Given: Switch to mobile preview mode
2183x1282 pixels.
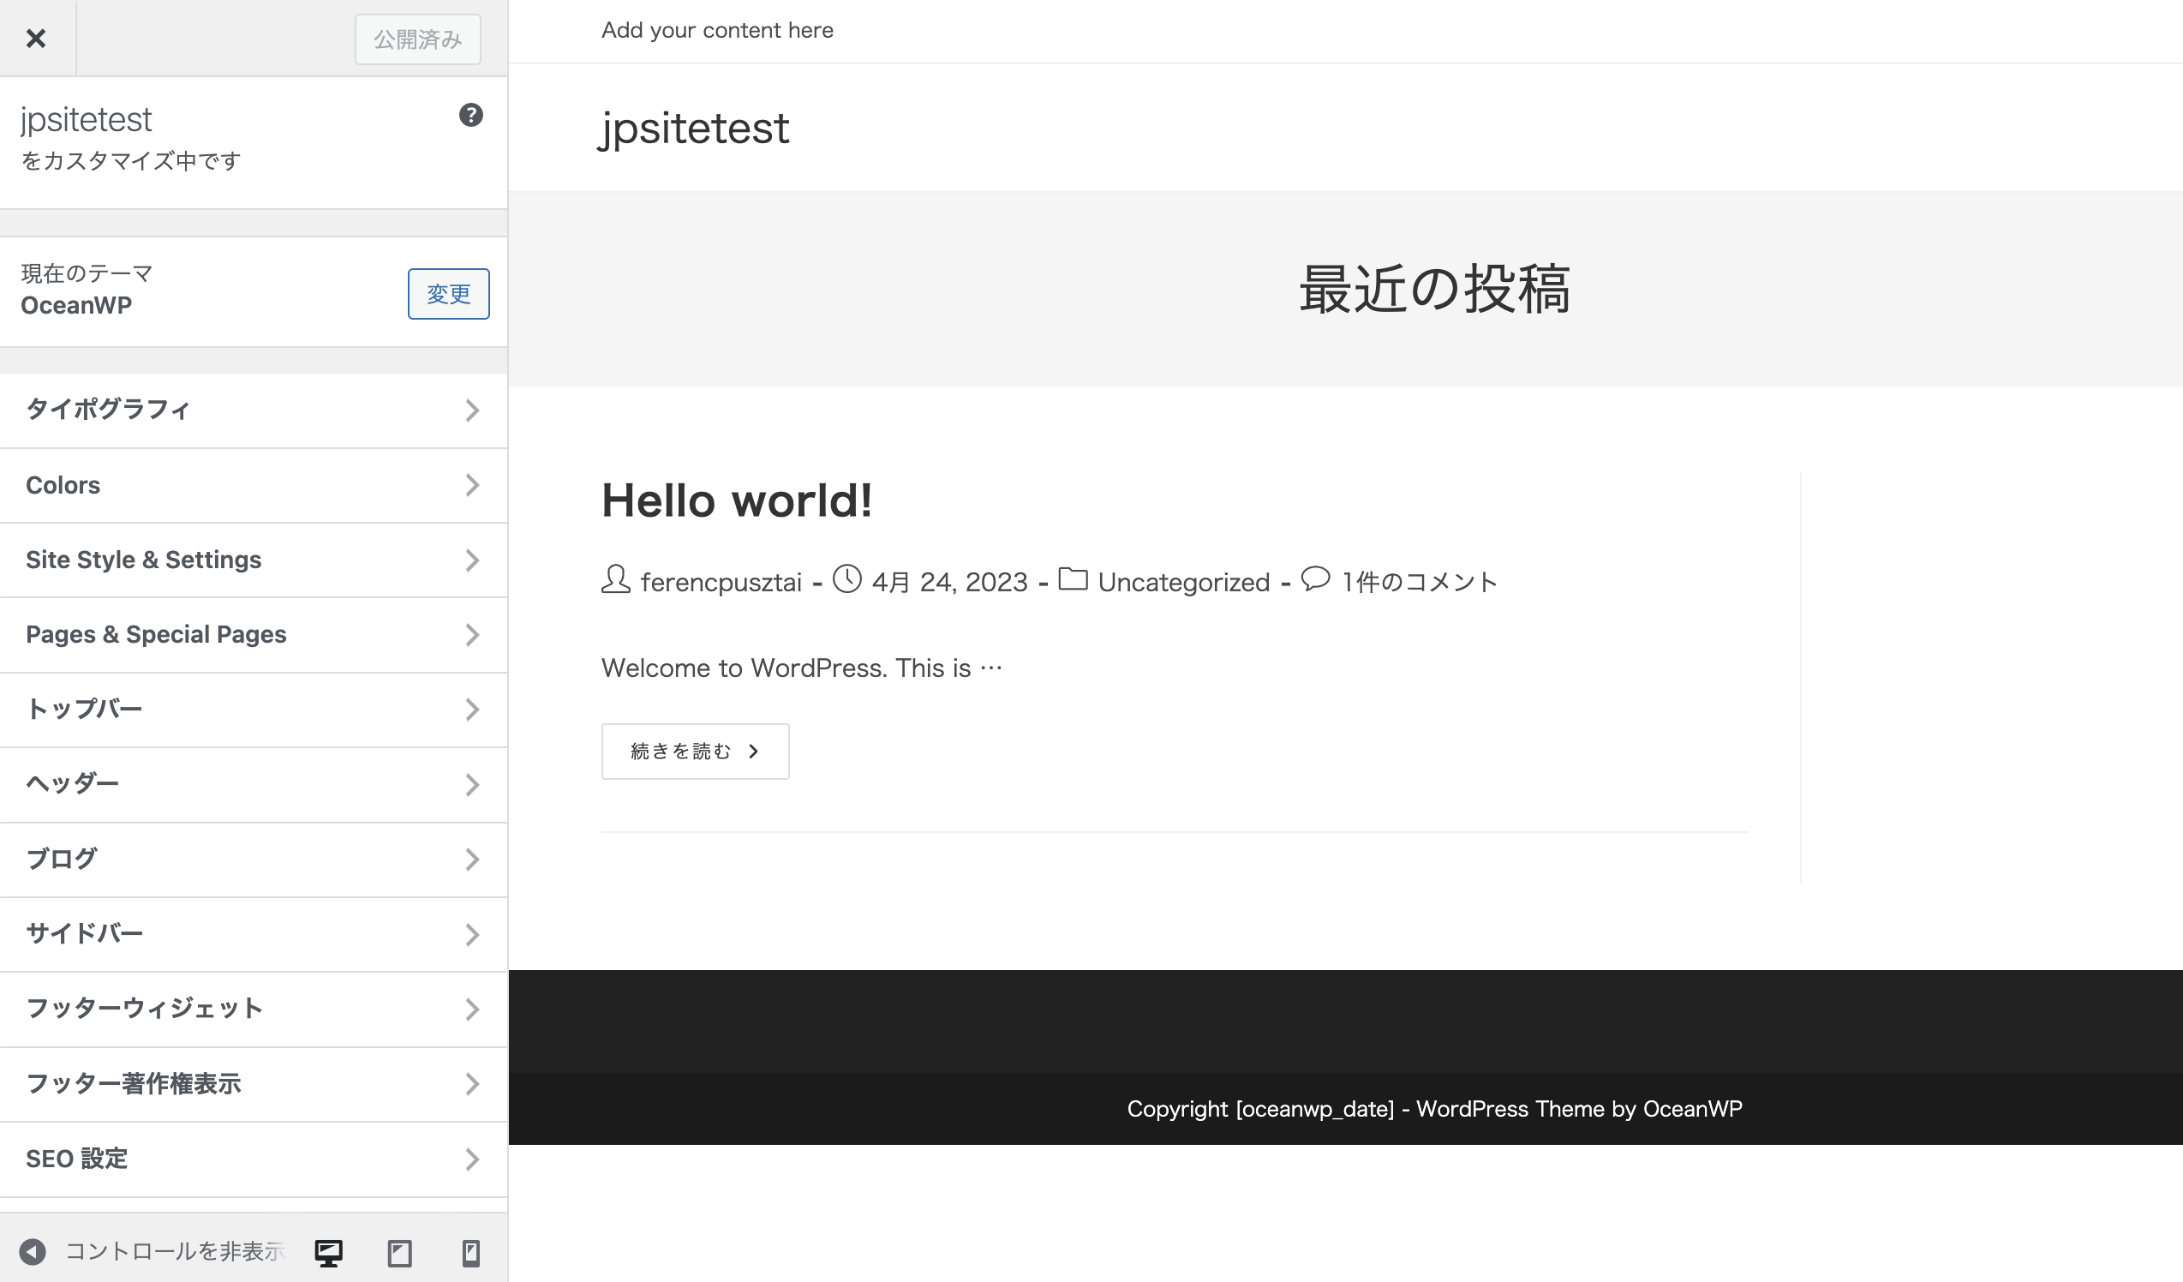Looking at the screenshot, I should 471,1252.
